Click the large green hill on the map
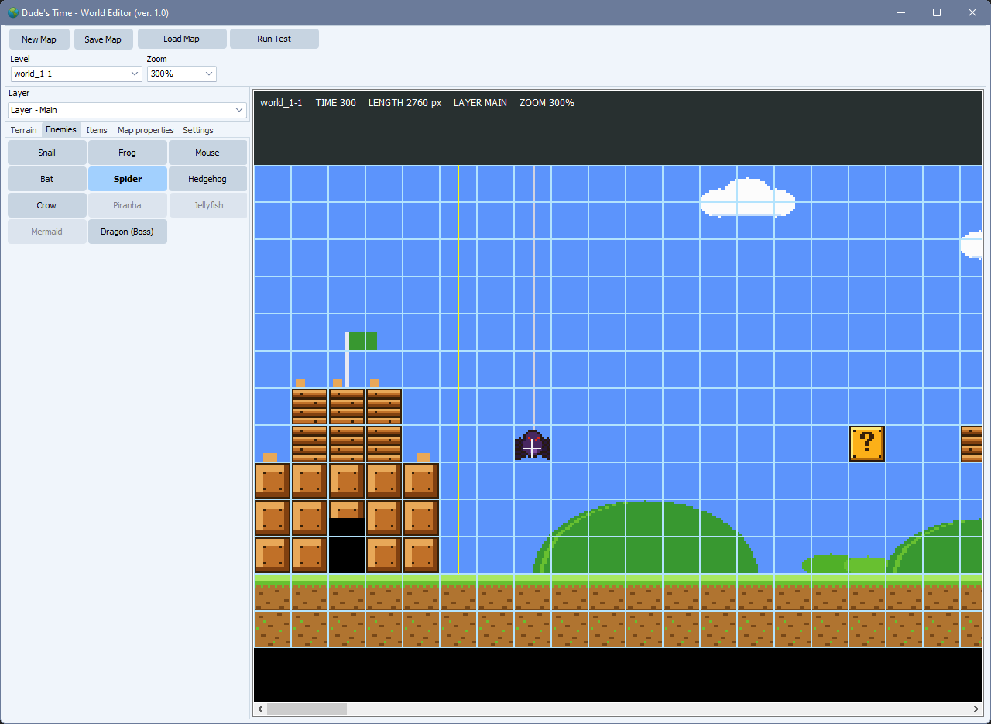Image resolution: width=991 pixels, height=724 pixels. coord(644,537)
